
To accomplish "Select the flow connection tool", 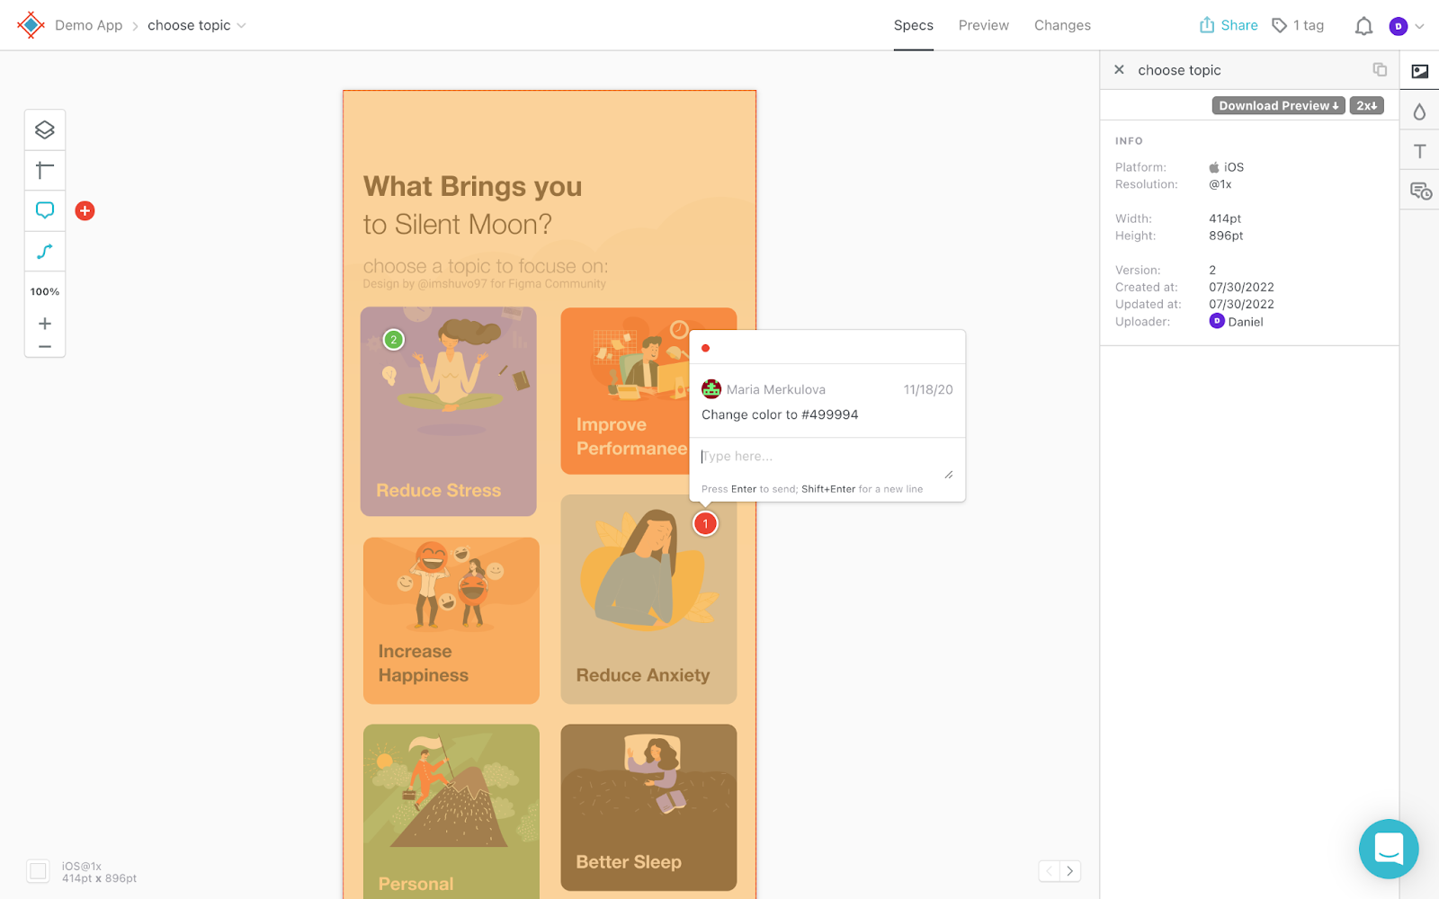I will [x=45, y=251].
